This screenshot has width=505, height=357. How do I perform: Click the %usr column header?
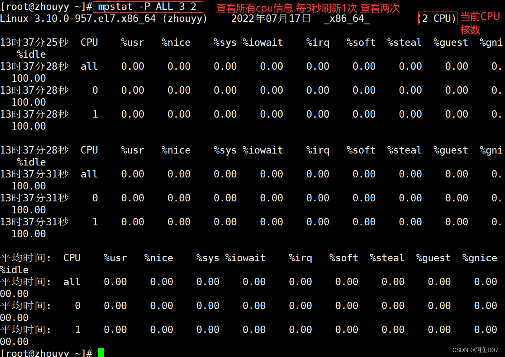(x=132, y=42)
